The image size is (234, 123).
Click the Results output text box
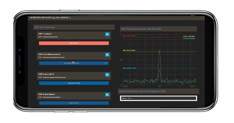coord(158,98)
